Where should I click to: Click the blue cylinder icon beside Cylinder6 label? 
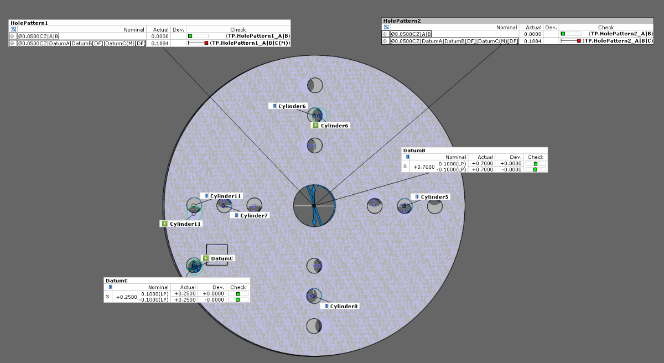pyautogui.click(x=273, y=106)
